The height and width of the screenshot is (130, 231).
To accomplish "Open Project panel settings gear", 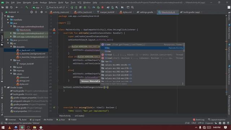I will click(42, 12).
